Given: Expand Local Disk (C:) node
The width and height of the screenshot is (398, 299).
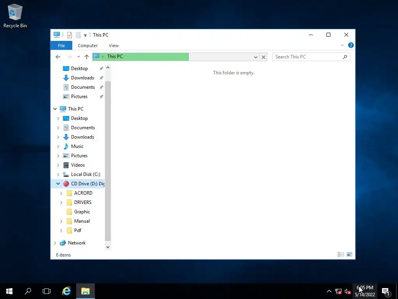Looking at the screenshot, I should [58, 175].
